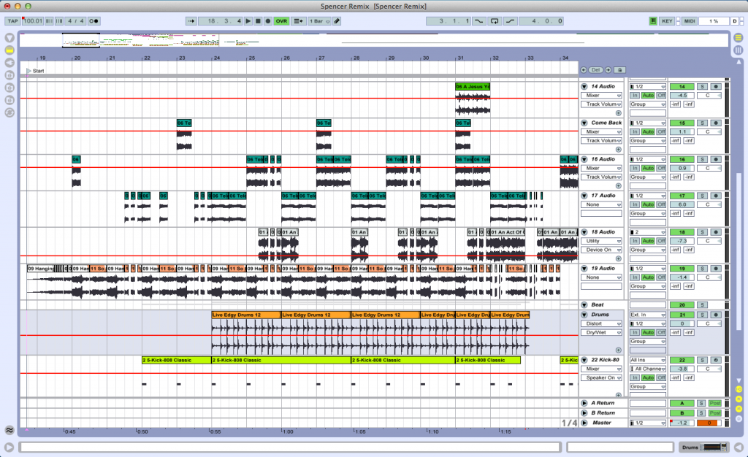
Task: Toggle Post on A Return
Action: pos(714,403)
